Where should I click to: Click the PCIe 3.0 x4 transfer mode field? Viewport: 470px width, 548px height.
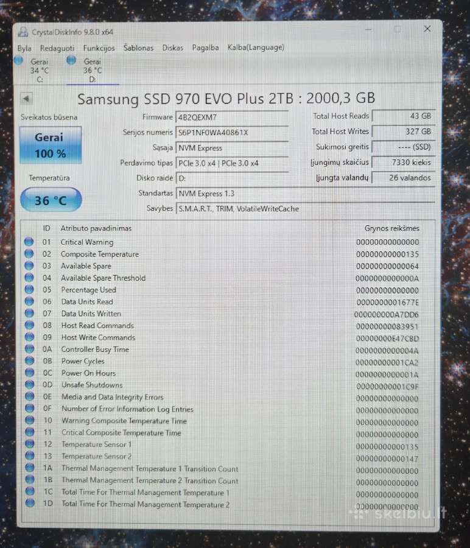(232, 163)
